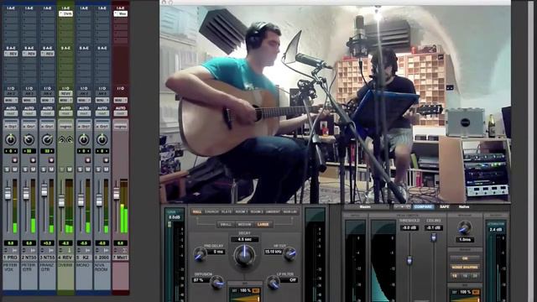This screenshot has height=302, width=537.
Task: Click pan knob on 3 NT55 channel
Action: (47, 139)
